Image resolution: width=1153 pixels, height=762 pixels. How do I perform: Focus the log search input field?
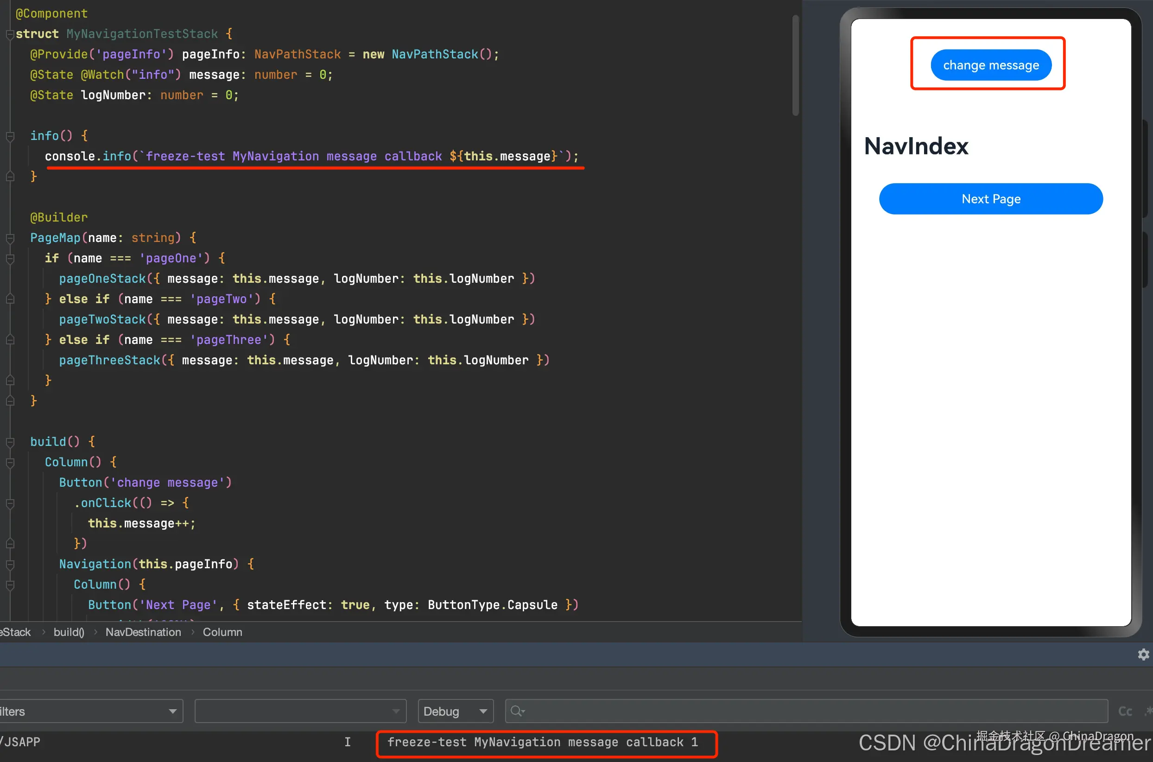coord(806,711)
